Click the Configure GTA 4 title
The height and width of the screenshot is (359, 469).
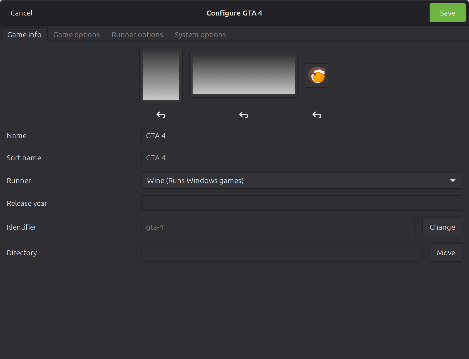(x=234, y=13)
